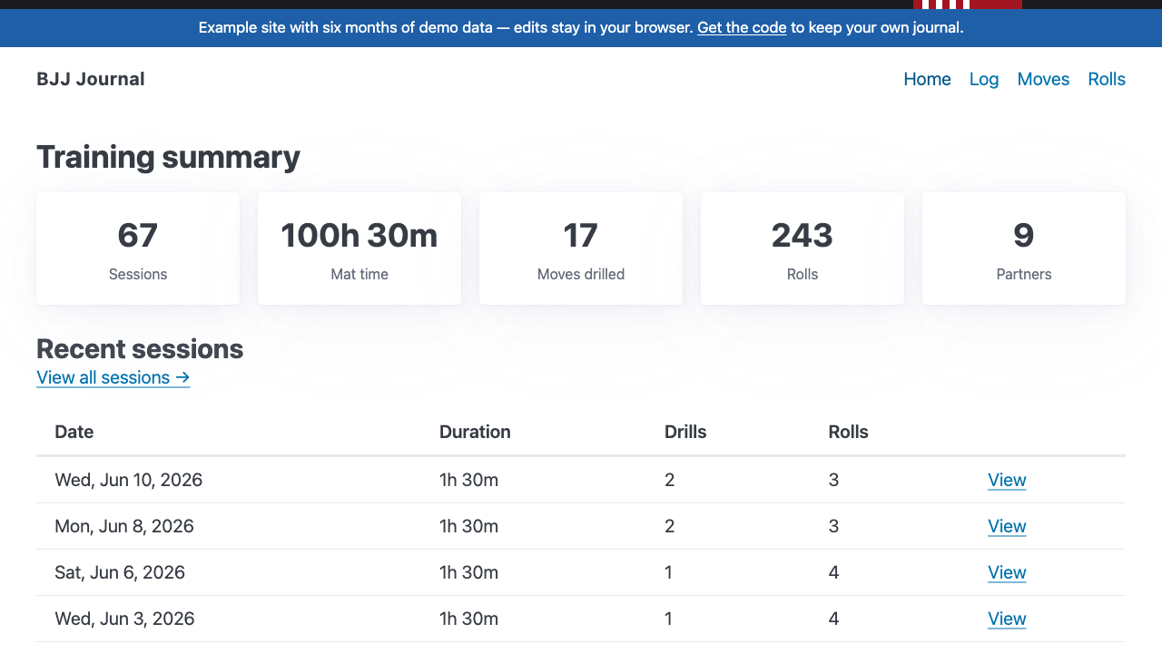The height and width of the screenshot is (653, 1162).
Task: Click the date Wed, Jun 10, 2026
Action: click(x=128, y=480)
